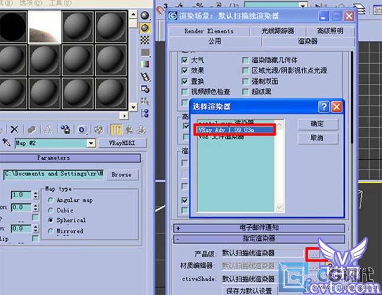Click the Browse button for HDRI file
The width and height of the screenshot is (382, 295).
tap(122, 175)
